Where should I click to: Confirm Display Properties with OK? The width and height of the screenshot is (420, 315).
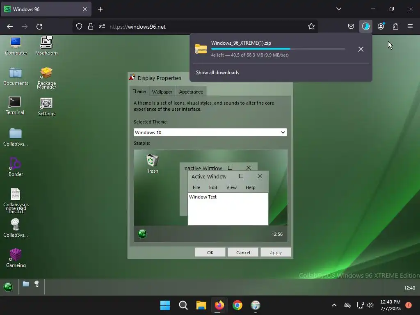210,252
